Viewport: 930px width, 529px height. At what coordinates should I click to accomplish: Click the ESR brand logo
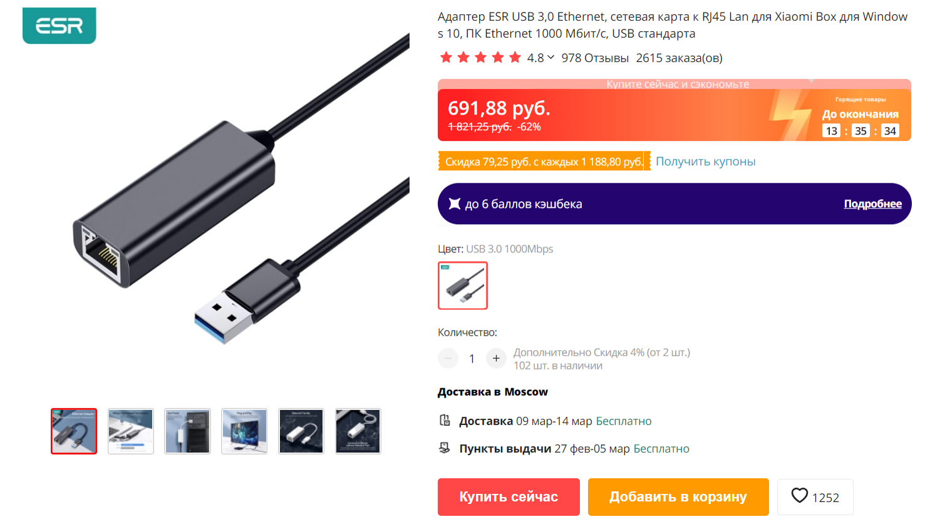tap(59, 26)
